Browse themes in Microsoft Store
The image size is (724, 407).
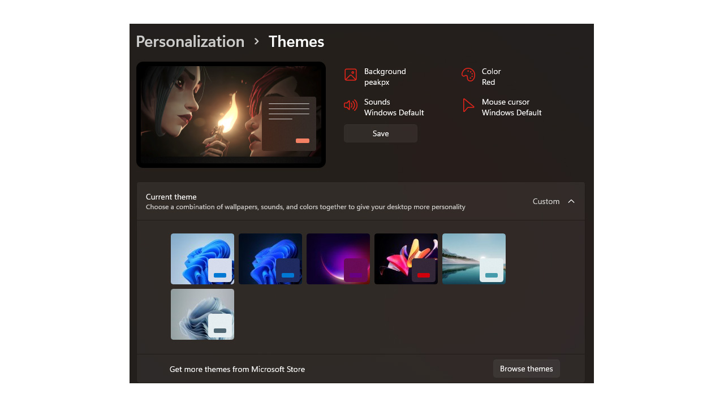tap(527, 369)
